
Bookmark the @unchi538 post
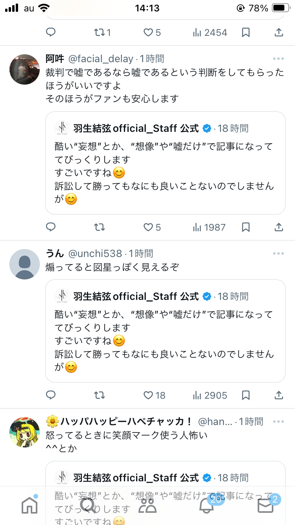coord(246,395)
